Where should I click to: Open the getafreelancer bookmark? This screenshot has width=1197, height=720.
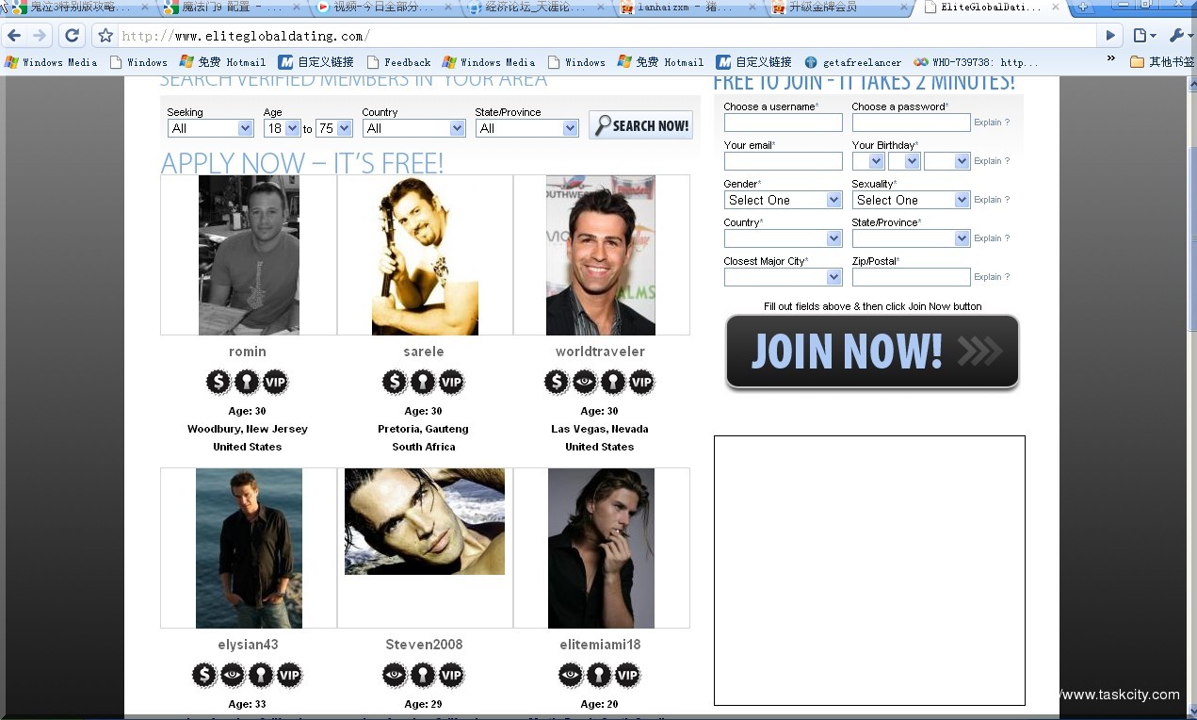tap(853, 62)
